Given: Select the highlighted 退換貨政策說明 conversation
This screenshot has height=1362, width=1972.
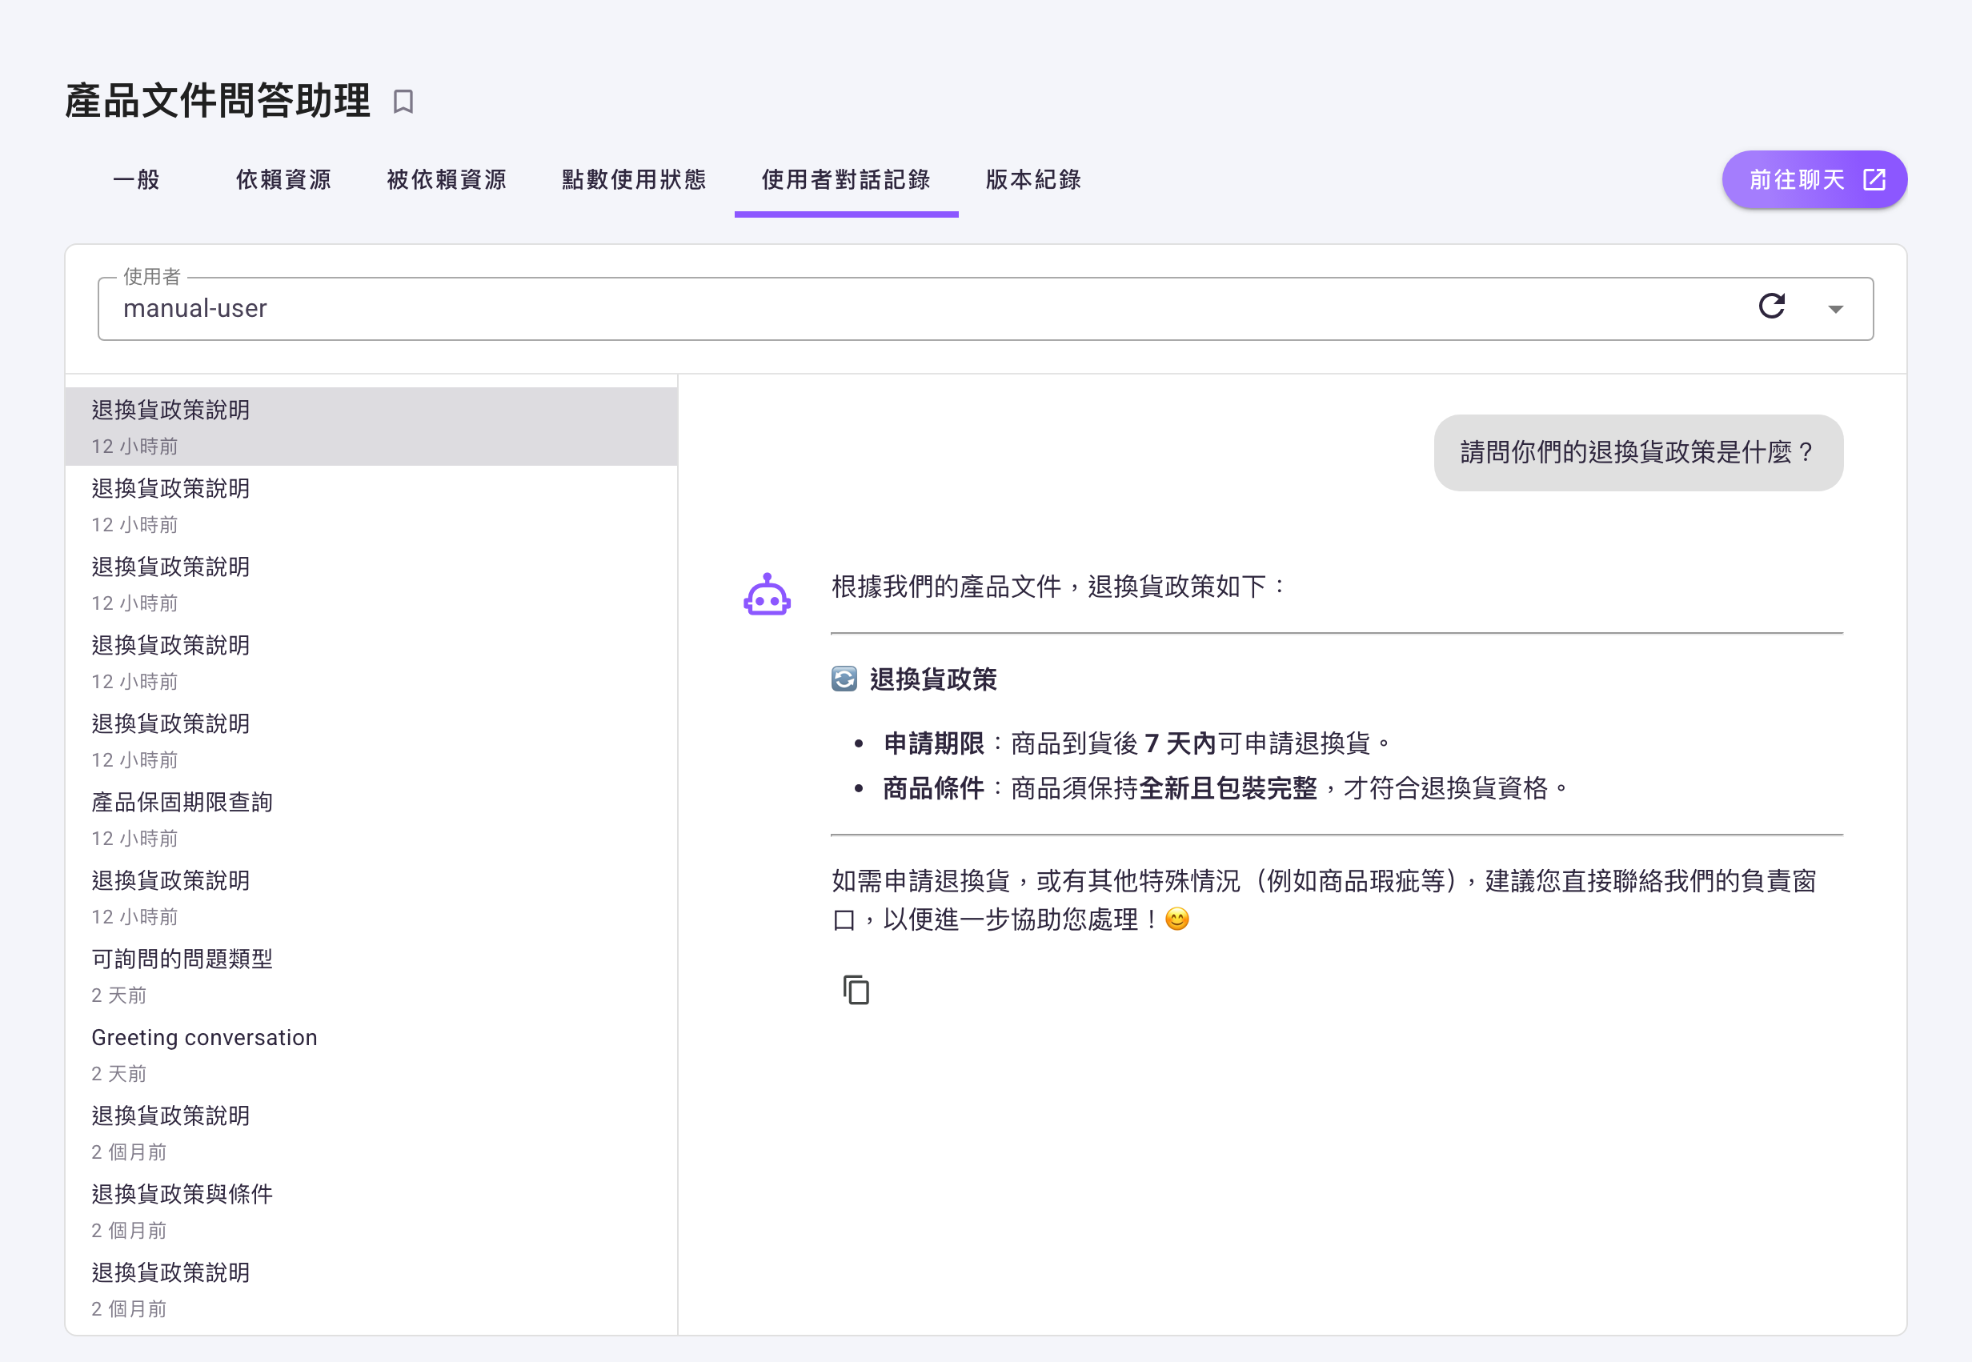Looking at the screenshot, I should pyautogui.click(x=371, y=427).
